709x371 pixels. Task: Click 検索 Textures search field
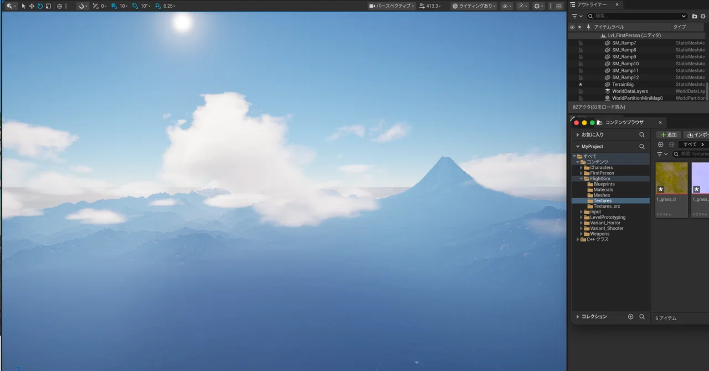[691, 154]
